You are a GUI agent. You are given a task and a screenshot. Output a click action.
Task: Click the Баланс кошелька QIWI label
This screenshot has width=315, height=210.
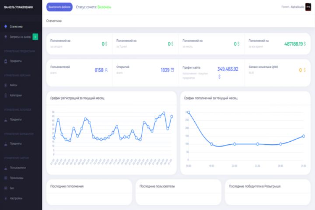263,67
